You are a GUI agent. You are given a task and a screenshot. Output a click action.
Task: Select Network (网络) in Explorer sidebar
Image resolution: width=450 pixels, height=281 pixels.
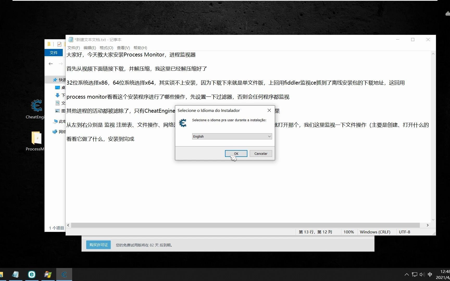[x=59, y=132]
